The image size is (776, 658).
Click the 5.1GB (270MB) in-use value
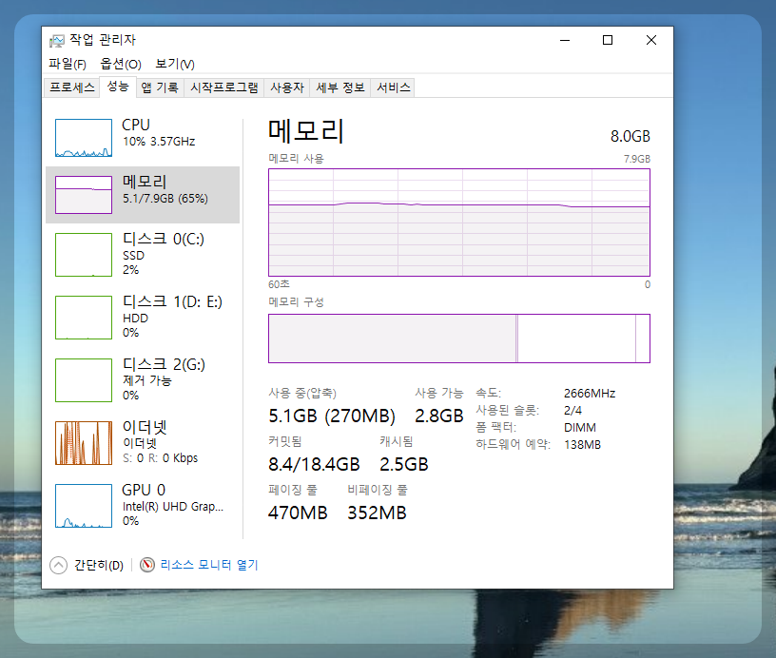(332, 416)
